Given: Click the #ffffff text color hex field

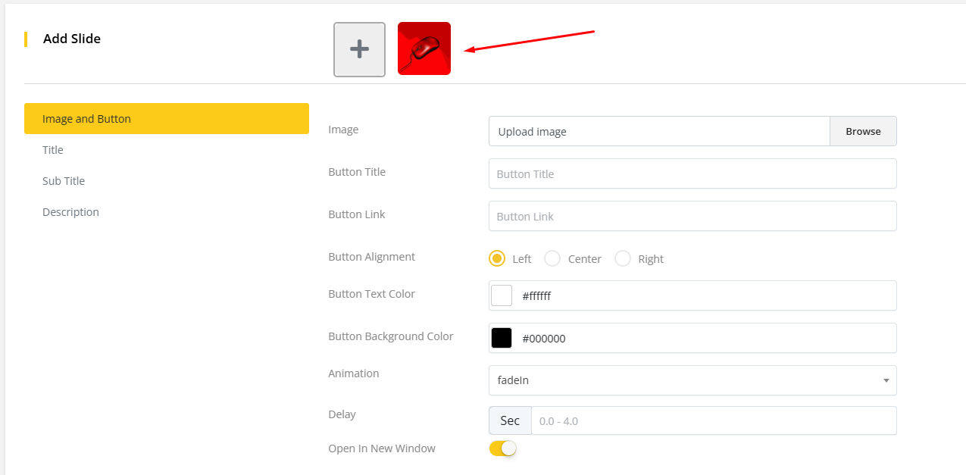Looking at the screenshot, I should pyautogui.click(x=705, y=295).
